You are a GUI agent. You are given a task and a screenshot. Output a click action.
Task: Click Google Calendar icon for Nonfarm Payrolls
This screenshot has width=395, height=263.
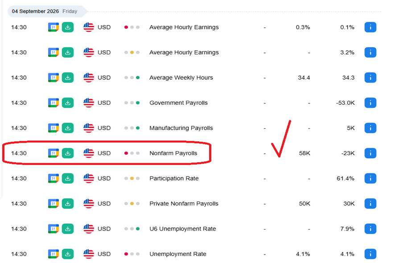pos(53,153)
